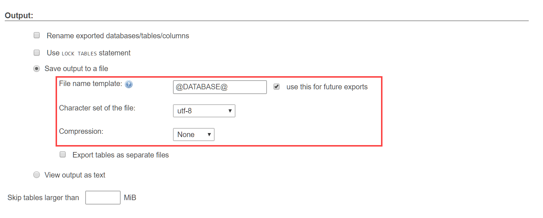Tick the Use LOCK TABLES statement checkbox
The width and height of the screenshot is (543, 218).
pos(37,52)
